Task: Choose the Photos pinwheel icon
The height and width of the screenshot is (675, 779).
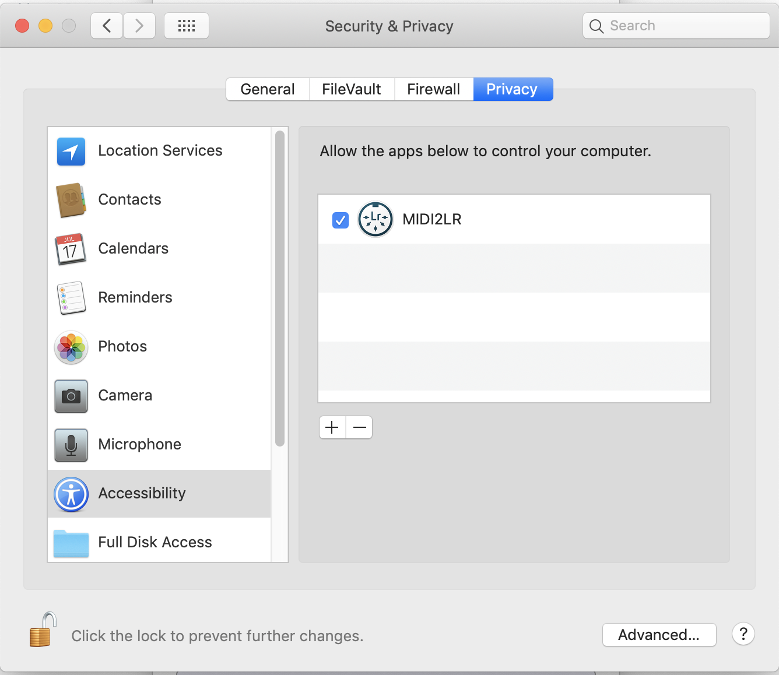Action: pos(71,347)
